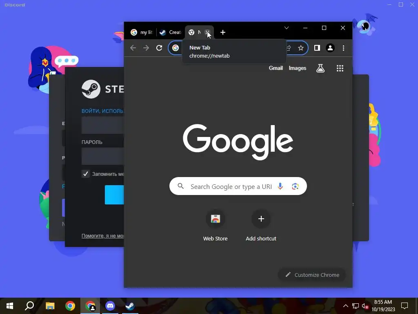The width and height of the screenshot is (418, 314).
Task: Focus the Search Google or type a URL box
Action: [238, 186]
